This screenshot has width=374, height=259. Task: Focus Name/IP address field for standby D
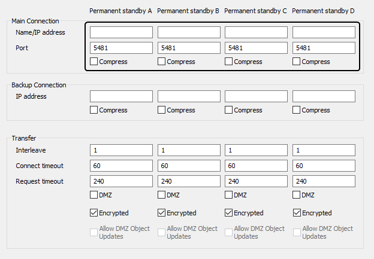324,32
